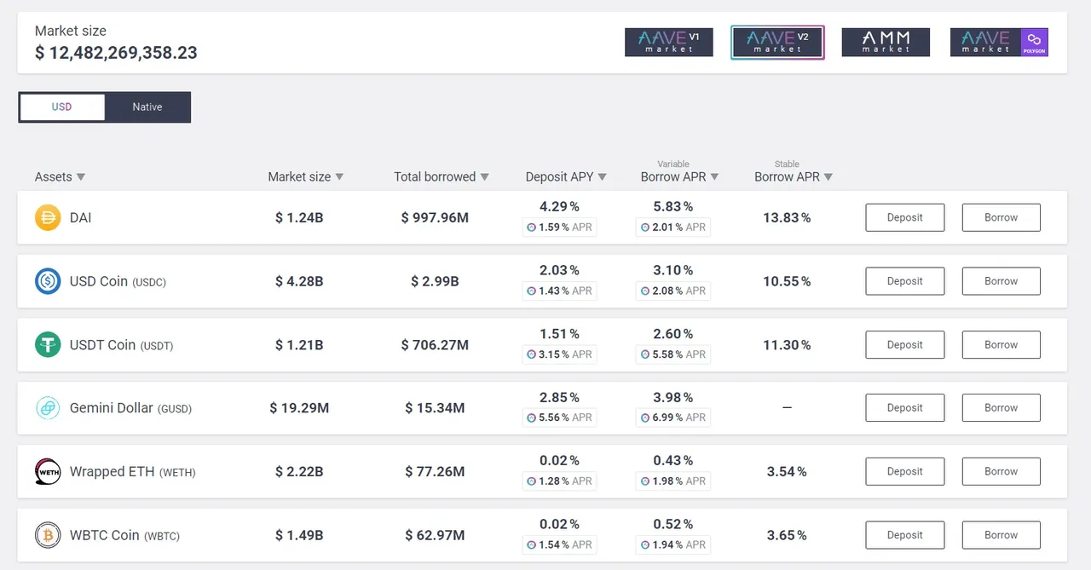Deposit WBTC Coin
Viewport: 1091px width, 570px height.
[x=905, y=535]
